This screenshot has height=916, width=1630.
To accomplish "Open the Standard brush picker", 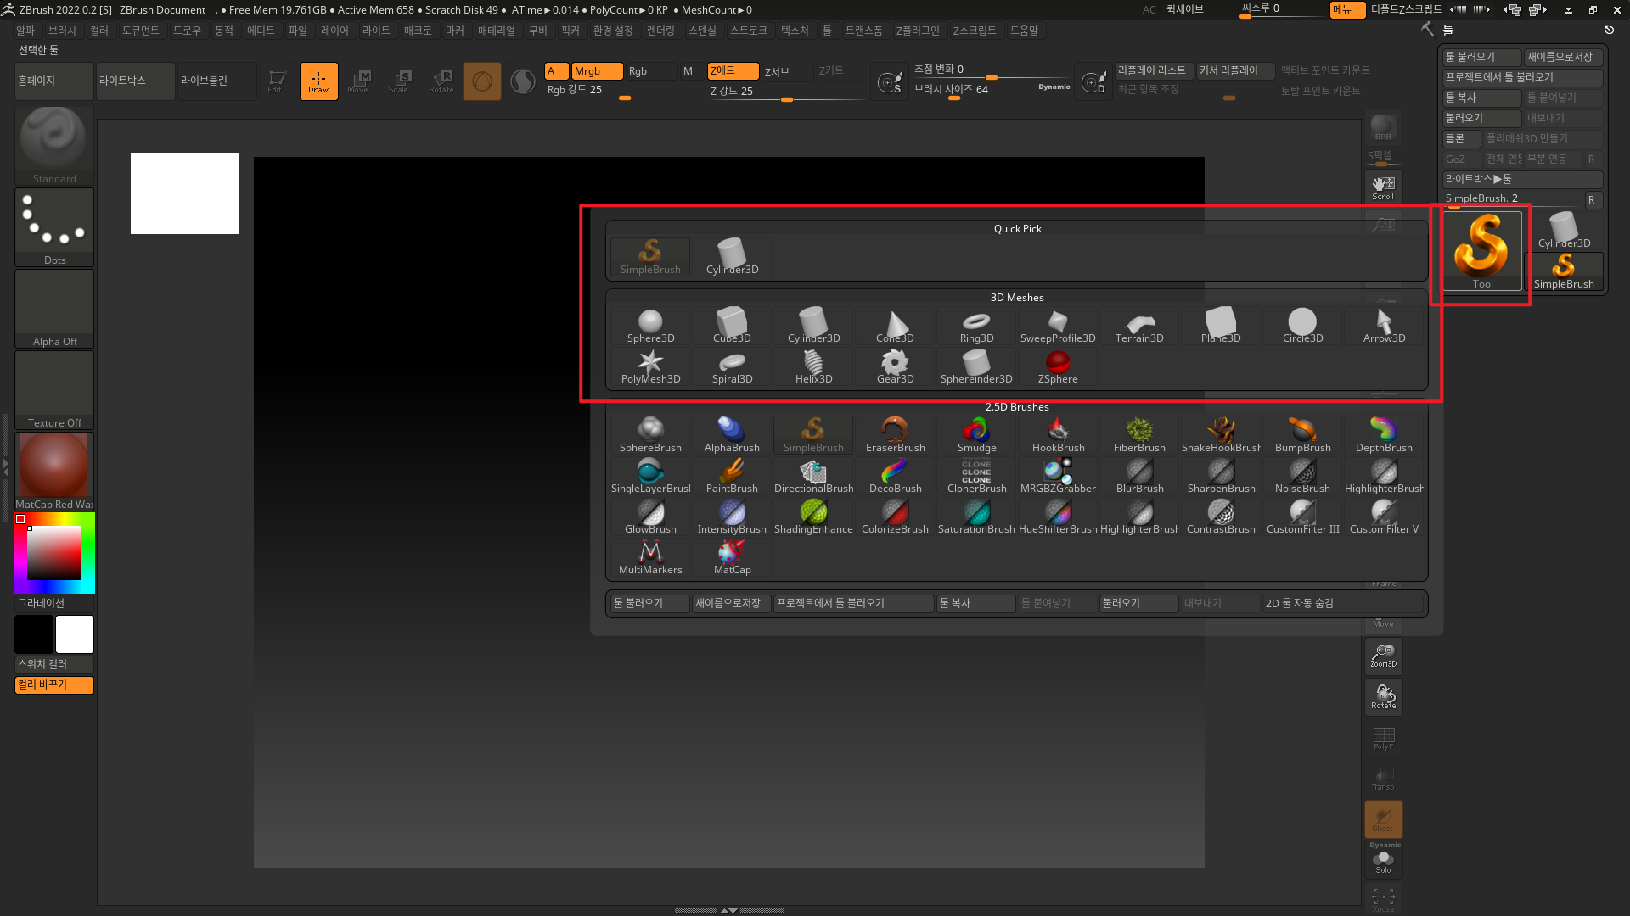I will pyautogui.click(x=54, y=145).
